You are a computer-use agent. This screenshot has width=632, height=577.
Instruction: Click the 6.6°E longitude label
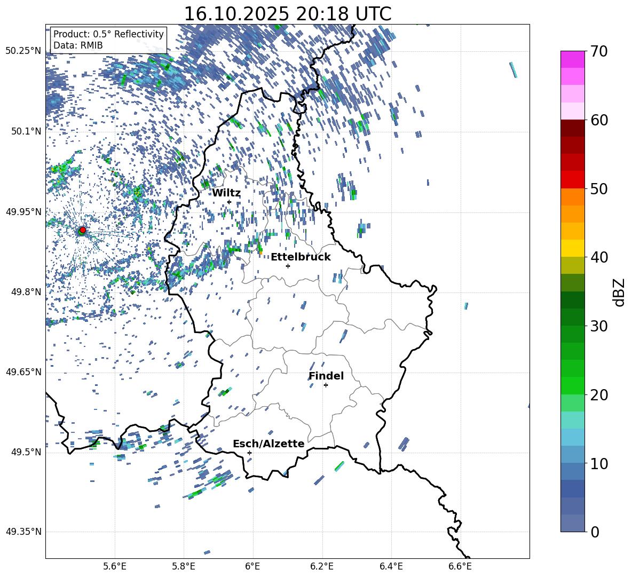(x=460, y=566)
